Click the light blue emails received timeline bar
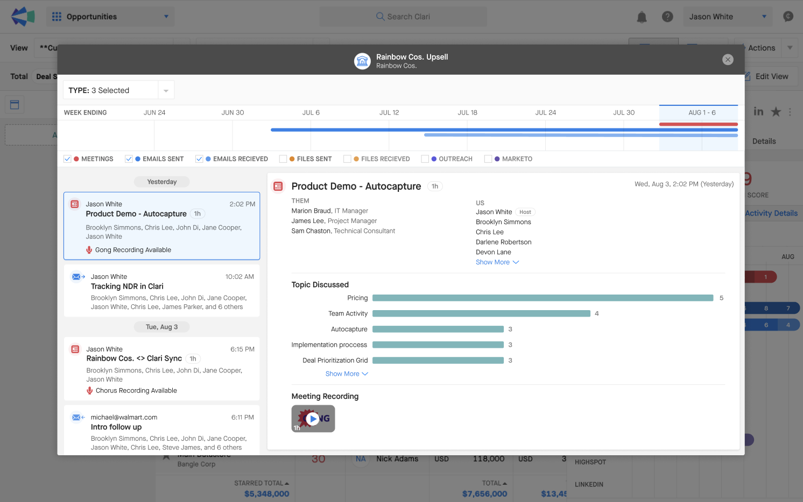Screen dimensions: 803x502 coord(581,135)
